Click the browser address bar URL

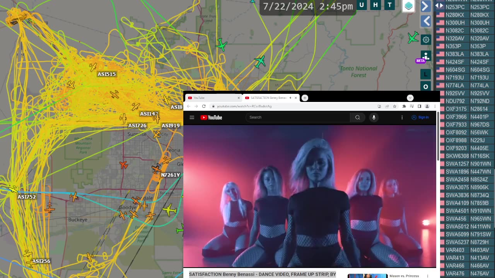coord(244,106)
